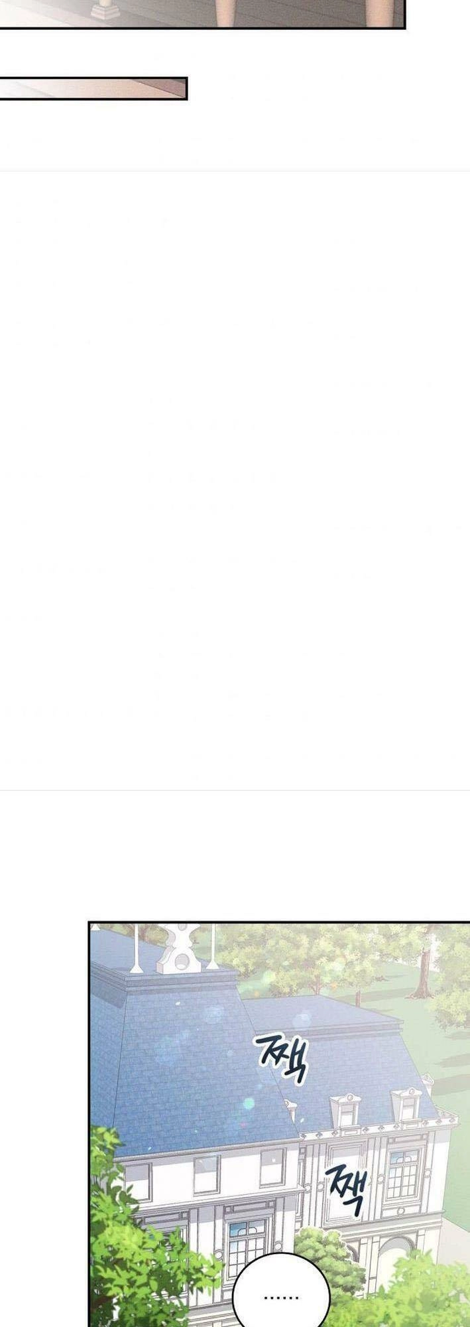Click the blank white page area between panels
Viewport: 470px width, 1327px height.
[x=235, y=480]
